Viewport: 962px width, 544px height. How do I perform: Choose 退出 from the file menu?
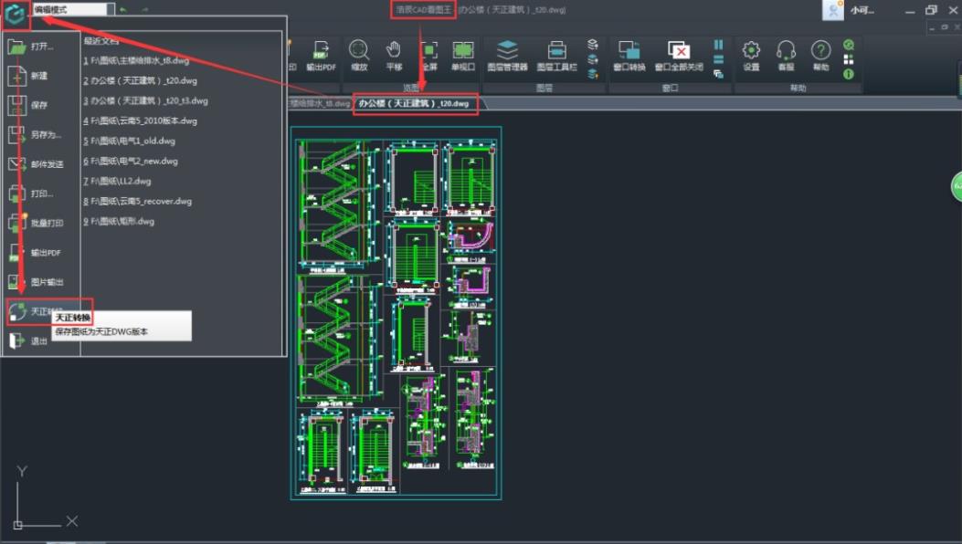pyautogui.click(x=27, y=340)
